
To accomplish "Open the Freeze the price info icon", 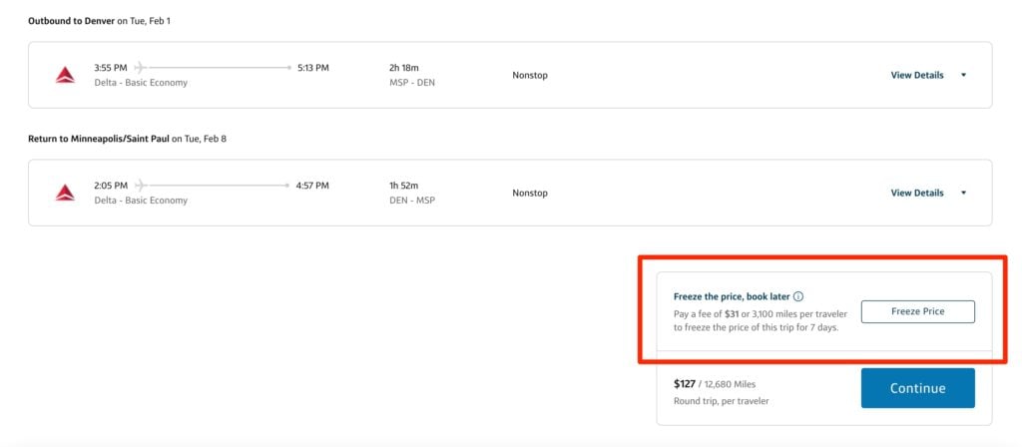I will 798,296.
